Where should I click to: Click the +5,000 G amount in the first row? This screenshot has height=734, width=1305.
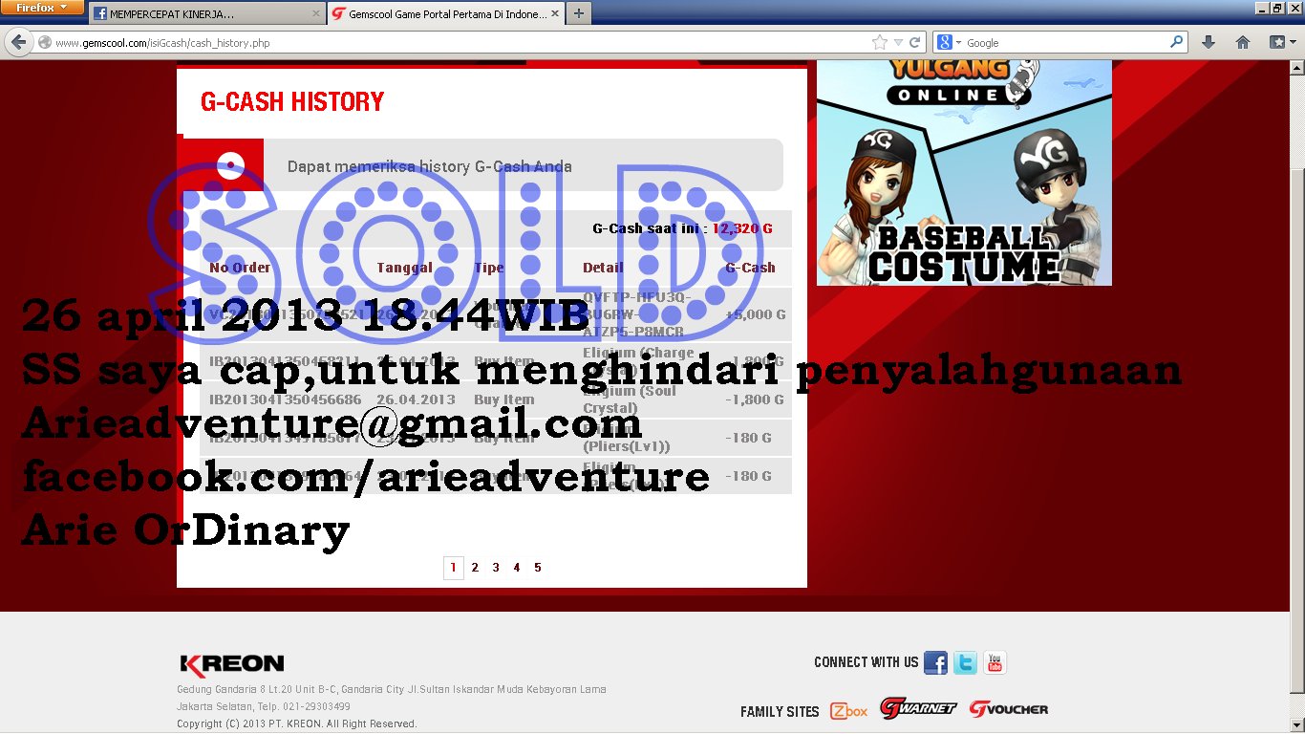tap(756, 313)
